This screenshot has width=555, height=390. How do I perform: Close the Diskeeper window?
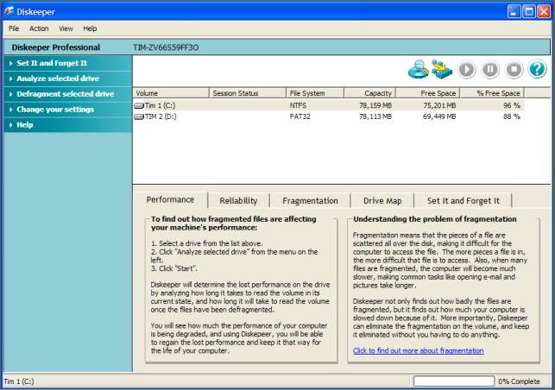544,12
